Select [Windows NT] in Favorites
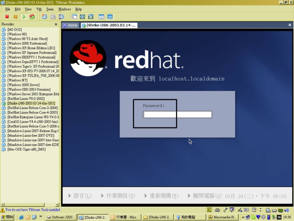The width and height of the screenshot is (294, 221). 17,80
